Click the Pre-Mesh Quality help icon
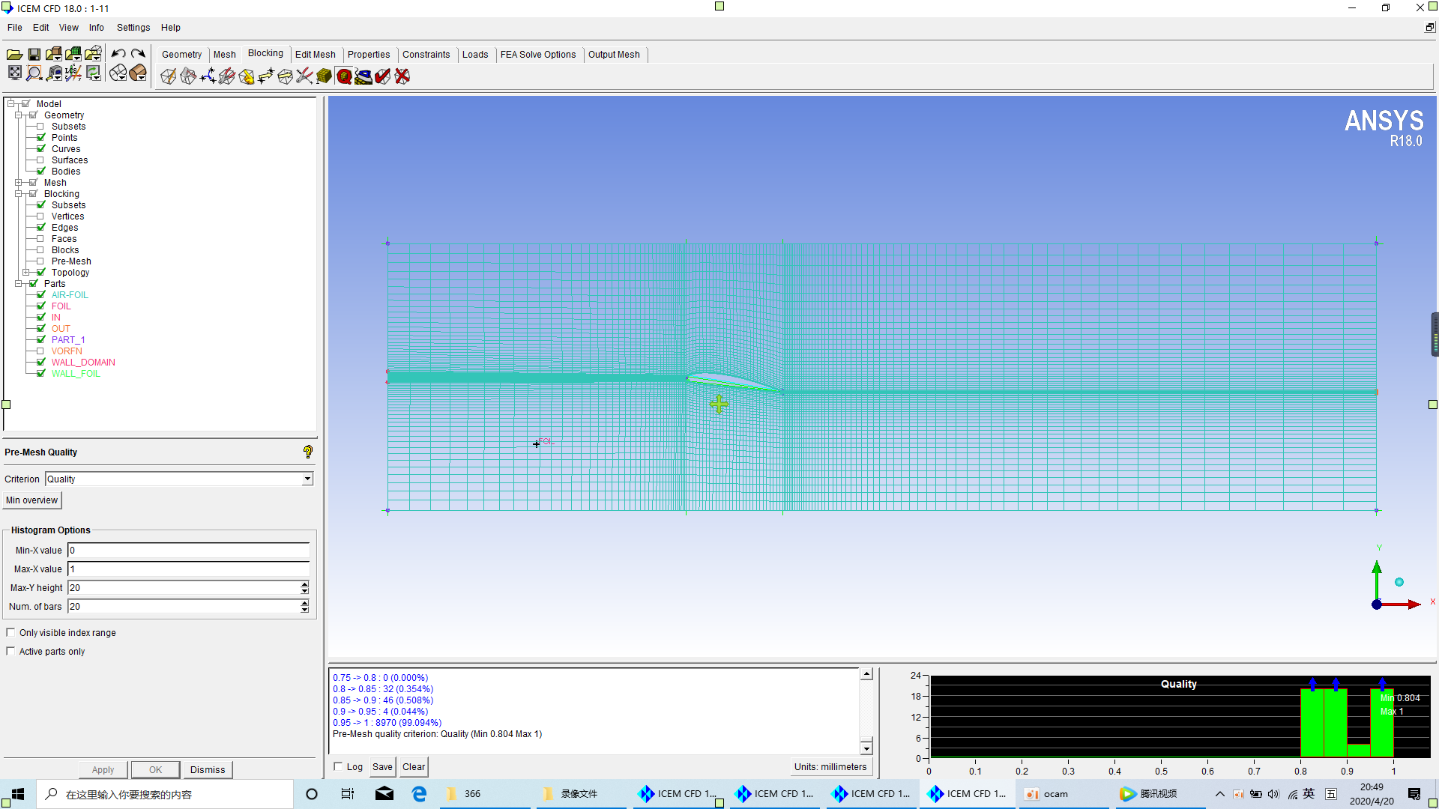The width and height of the screenshot is (1439, 809). coord(308,452)
